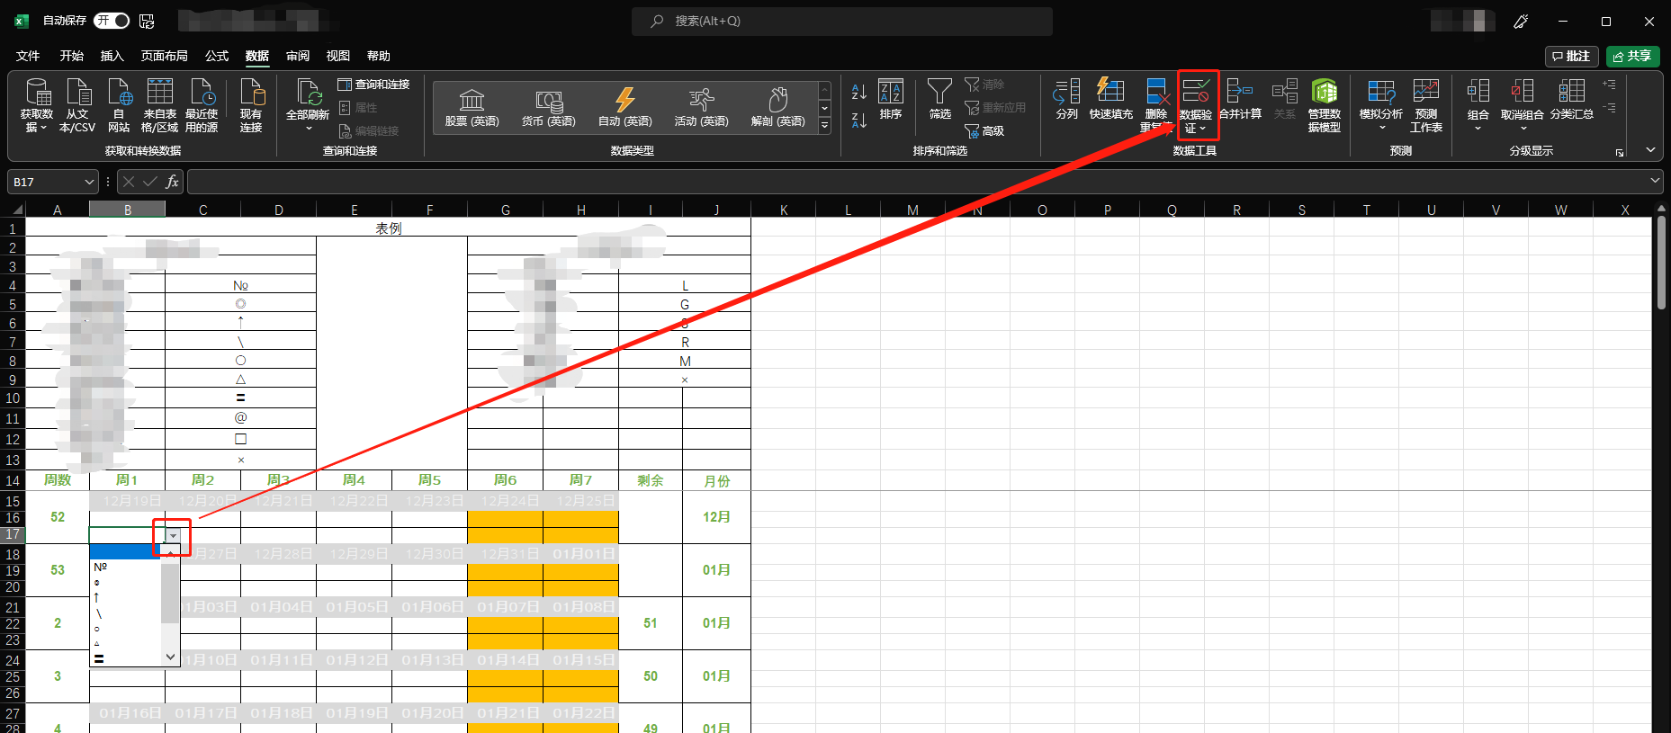Open 数据验证 data validation
This screenshot has height=733, width=1671.
[x=1196, y=105]
